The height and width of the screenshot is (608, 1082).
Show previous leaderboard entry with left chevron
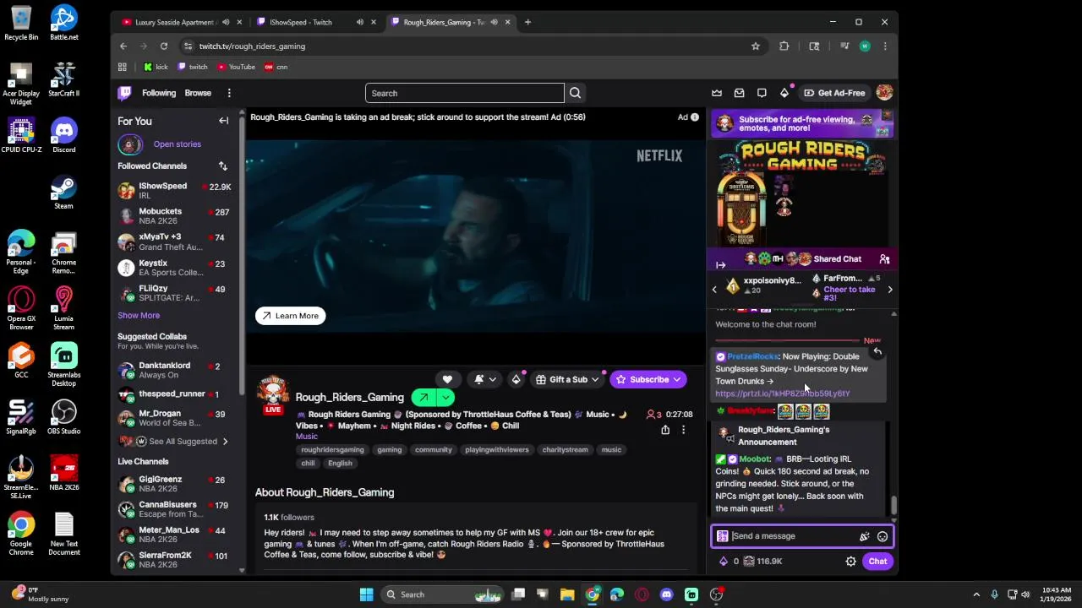[x=714, y=290]
